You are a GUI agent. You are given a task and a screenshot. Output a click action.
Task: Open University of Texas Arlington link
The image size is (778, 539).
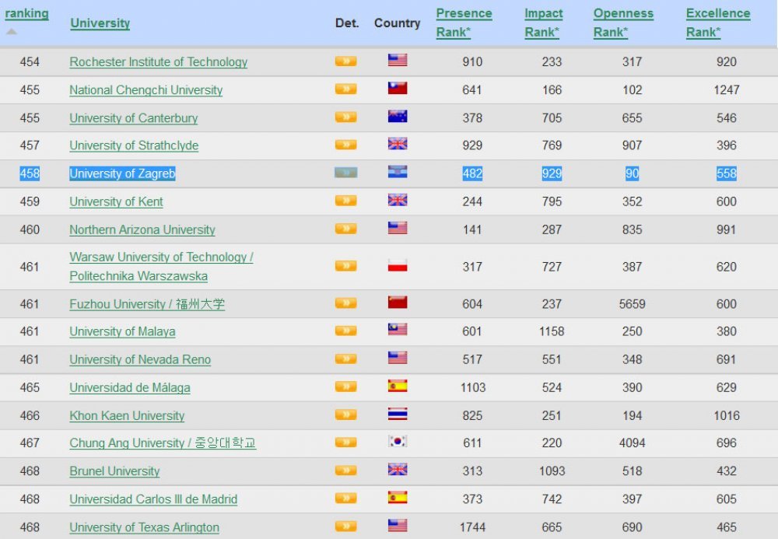[x=145, y=527]
